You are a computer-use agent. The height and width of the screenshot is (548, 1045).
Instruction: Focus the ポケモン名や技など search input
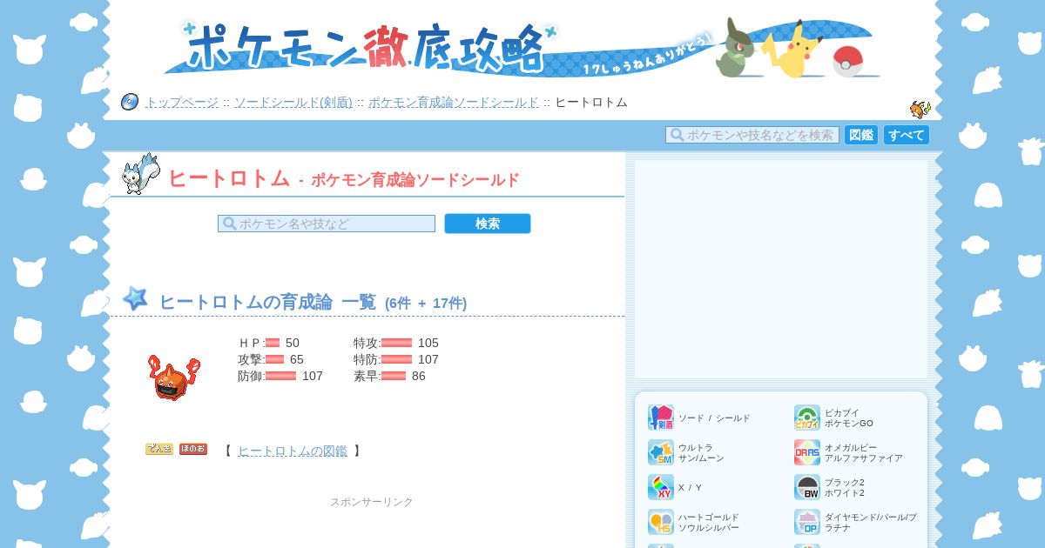point(327,224)
